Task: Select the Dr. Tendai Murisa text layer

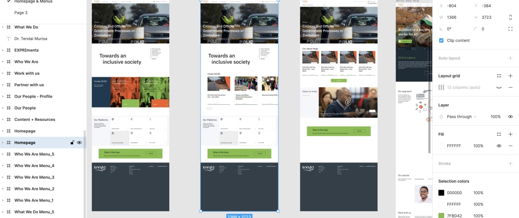Action: coord(31,39)
